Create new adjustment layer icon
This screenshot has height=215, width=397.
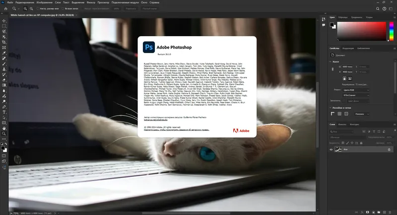pyautogui.click(x=373, y=212)
